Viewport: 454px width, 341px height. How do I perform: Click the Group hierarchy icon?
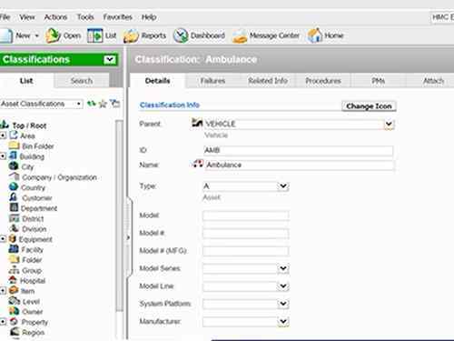coord(14,269)
